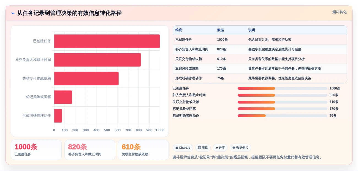
Task: Click 包含所有计划、需求和行动项 description
Action: coord(270,40)
